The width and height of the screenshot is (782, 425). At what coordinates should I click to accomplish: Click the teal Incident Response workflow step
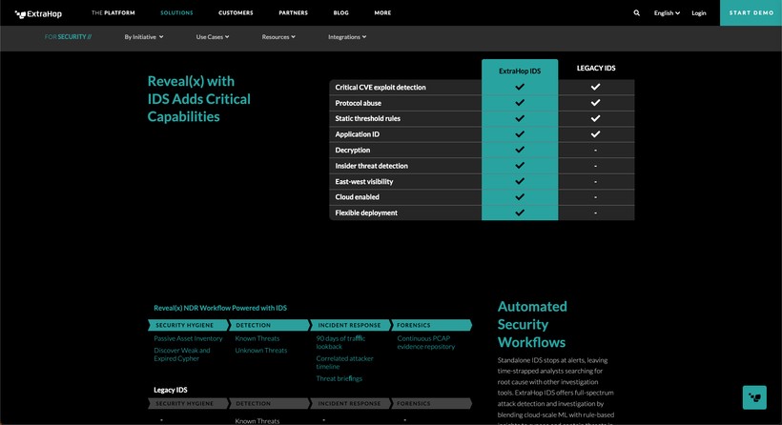pos(351,325)
